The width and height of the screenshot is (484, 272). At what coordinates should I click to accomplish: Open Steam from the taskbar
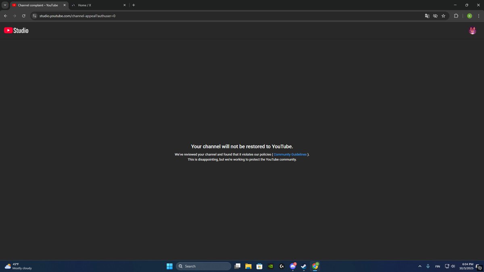pyautogui.click(x=303, y=266)
